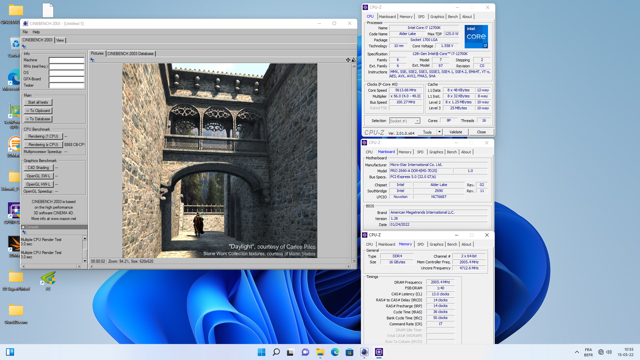
Task: Click zoom triangle icon above picture
Action: click(354, 60)
